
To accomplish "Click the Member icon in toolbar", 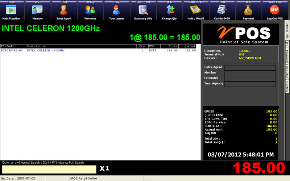I will pos(37,10).
